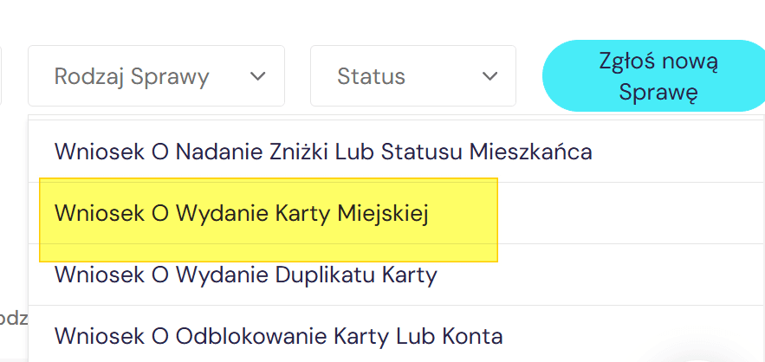Select Wniosek O Wydanie Duplikatu Karty
The image size is (765, 362).
(x=245, y=275)
